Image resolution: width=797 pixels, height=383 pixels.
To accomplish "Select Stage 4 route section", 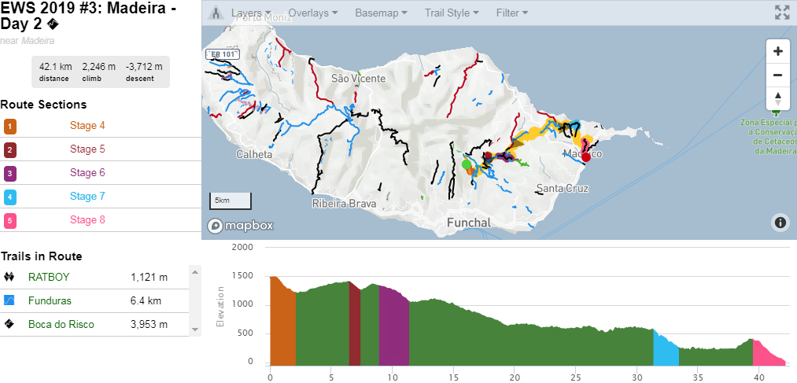I will (x=87, y=126).
